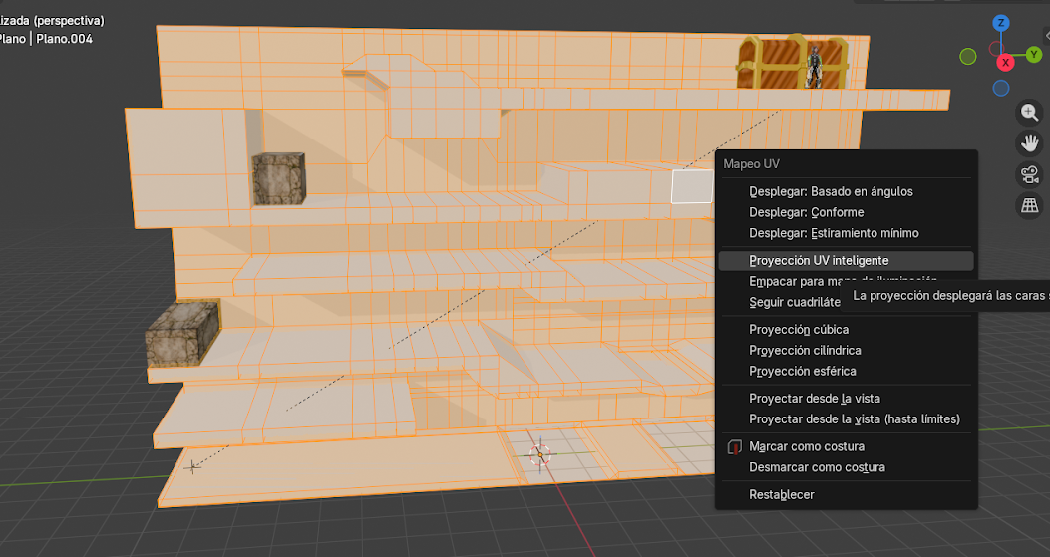
Task: Click the negative Z axis gizmo circle
Action: (1001, 89)
